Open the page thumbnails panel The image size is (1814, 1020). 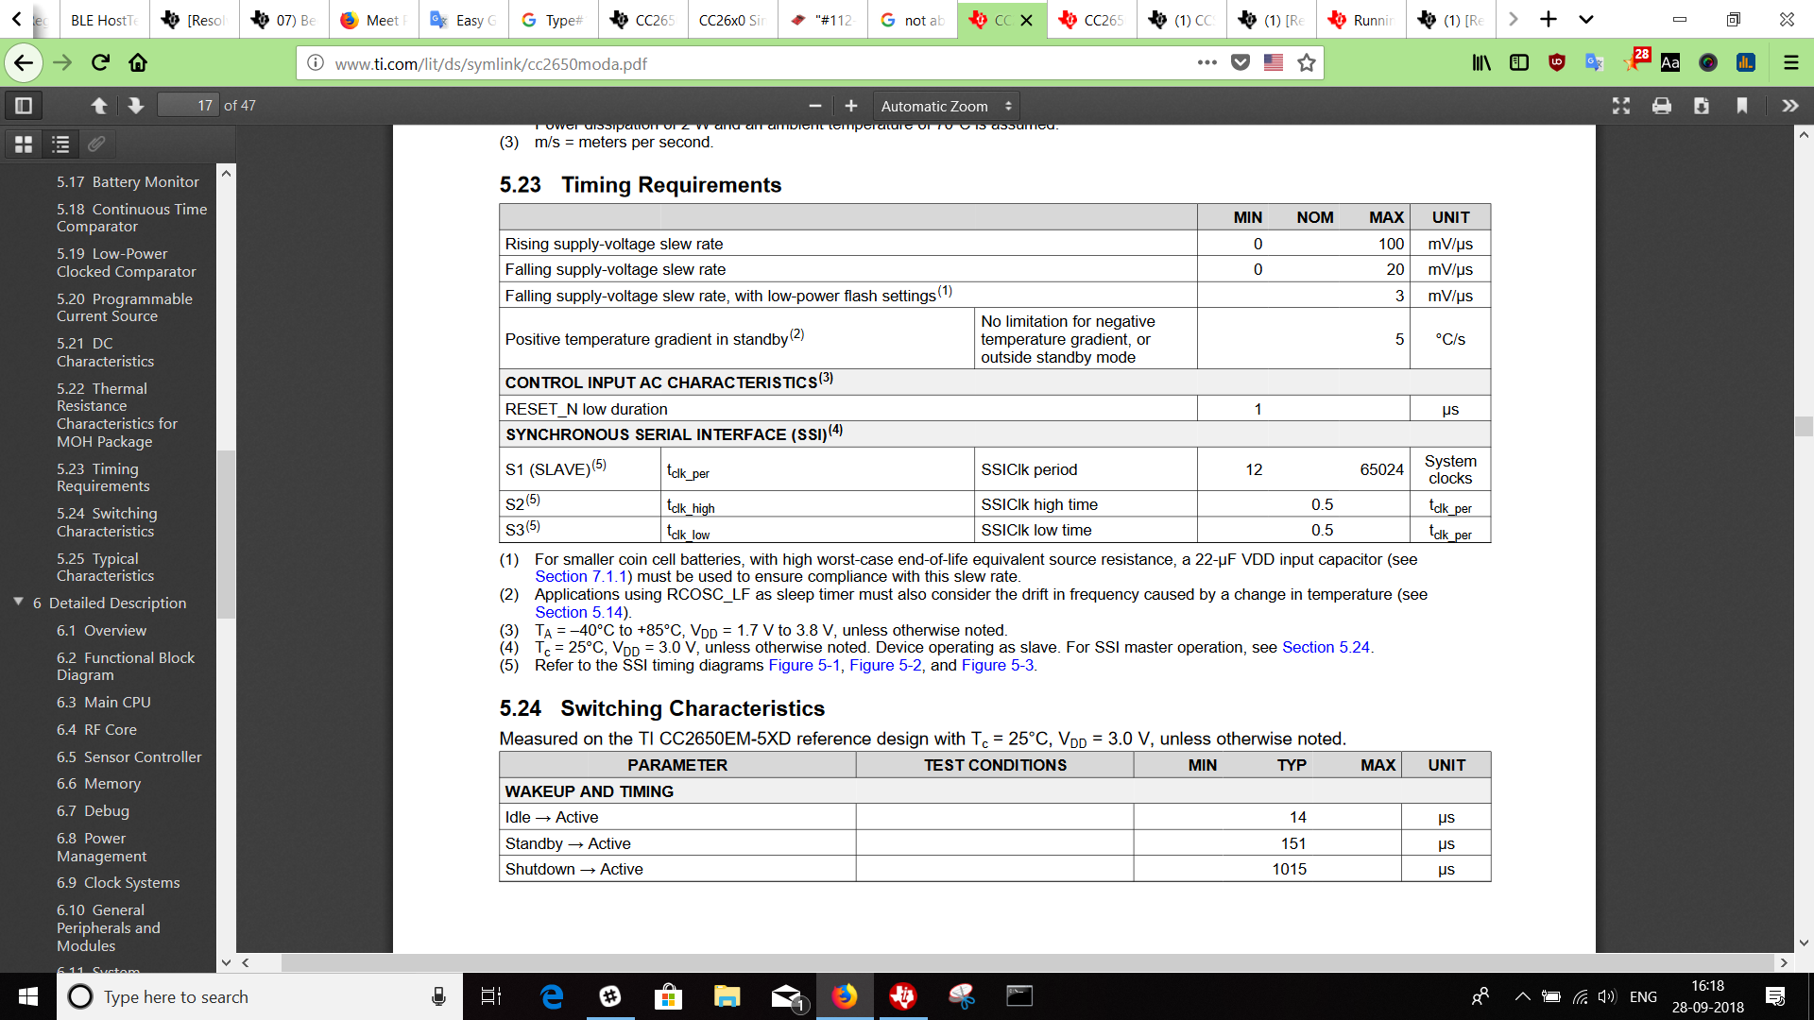[24, 144]
